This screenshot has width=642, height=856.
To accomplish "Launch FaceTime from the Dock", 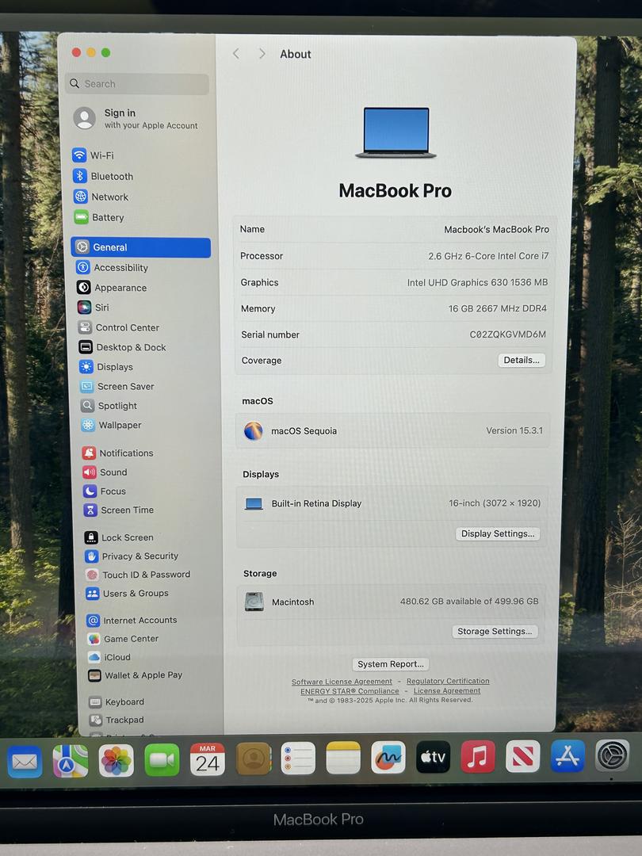I will tap(162, 759).
